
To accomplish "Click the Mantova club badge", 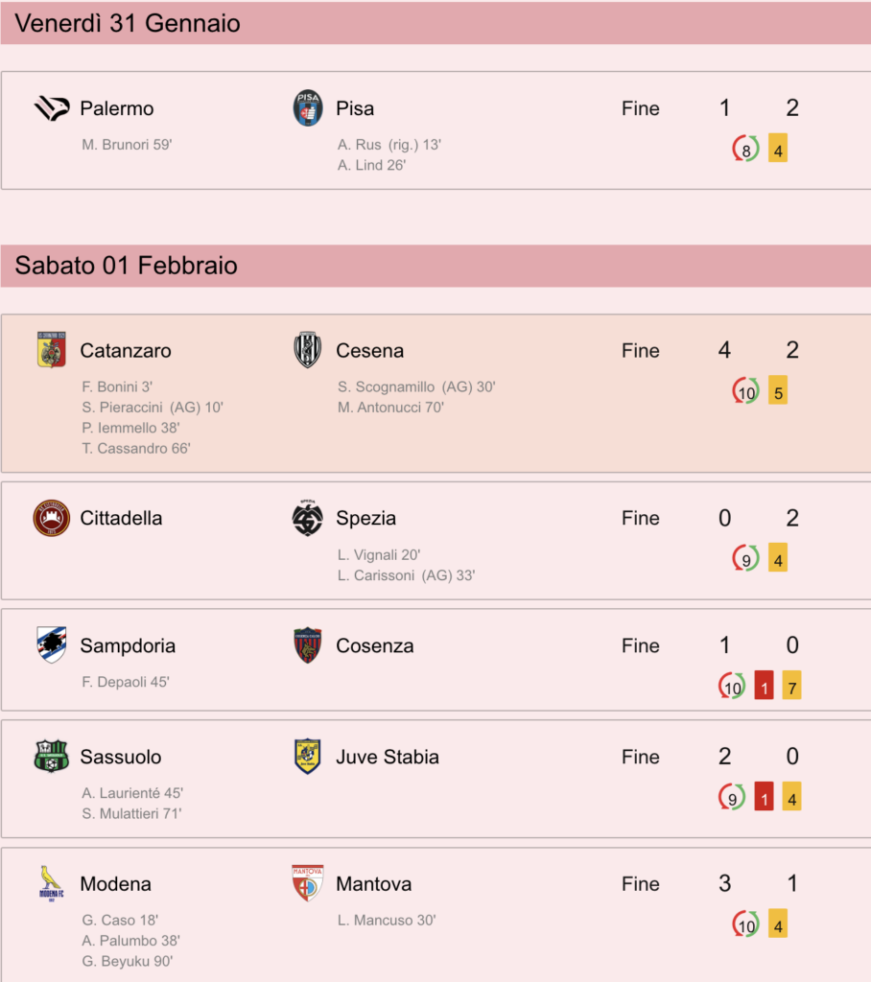I will point(308,883).
